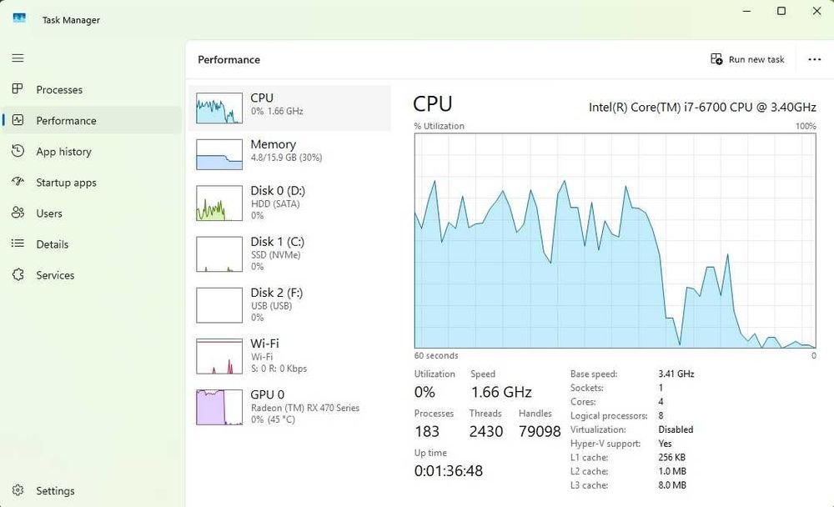Open Settings in the sidebar

click(18, 490)
